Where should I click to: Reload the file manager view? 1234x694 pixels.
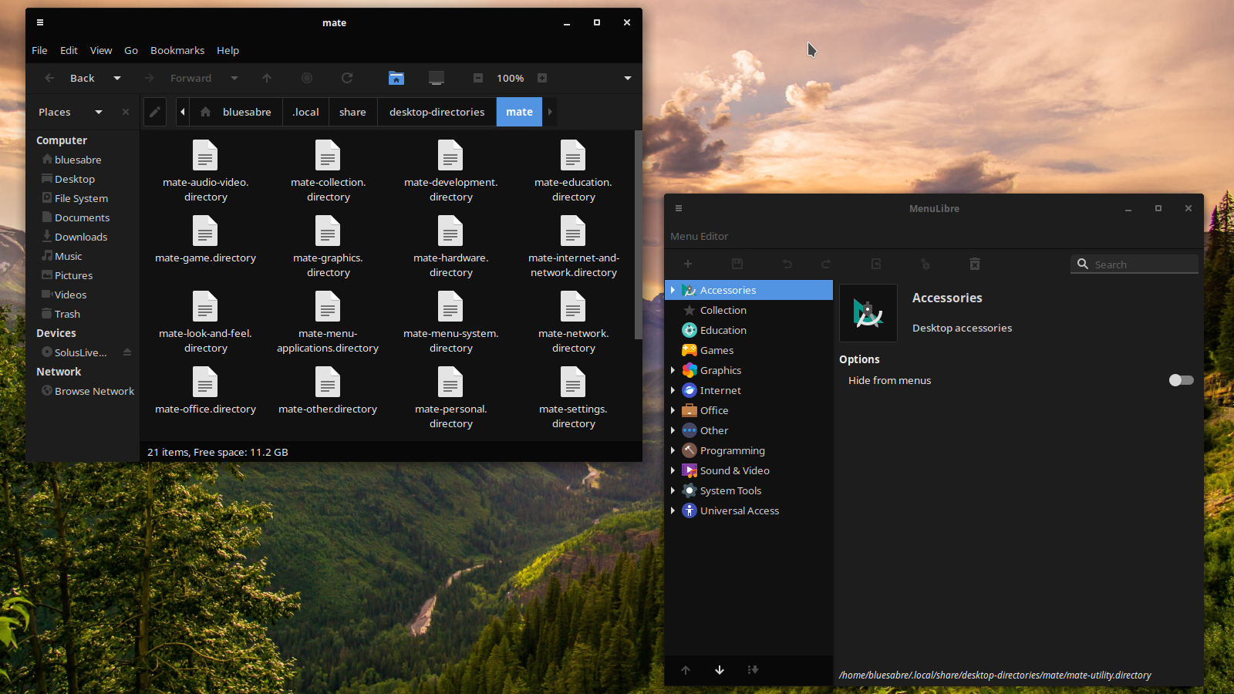point(347,78)
